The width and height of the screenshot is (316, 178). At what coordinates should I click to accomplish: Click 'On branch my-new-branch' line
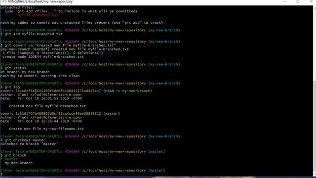(25, 72)
